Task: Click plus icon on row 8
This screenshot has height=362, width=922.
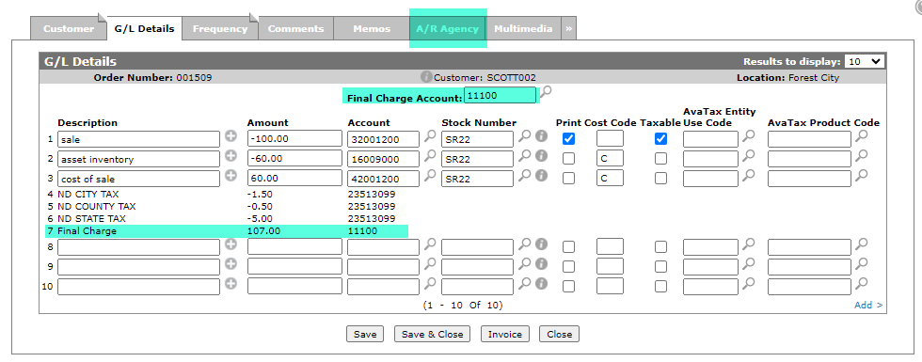Action: coord(231,244)
